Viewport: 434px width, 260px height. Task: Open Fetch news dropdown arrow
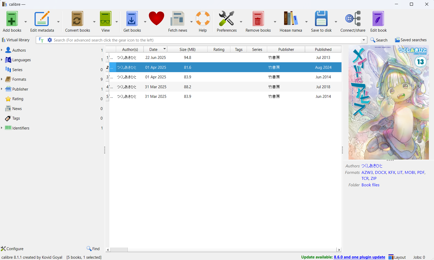pyautogui.click(x=191, y=22)
